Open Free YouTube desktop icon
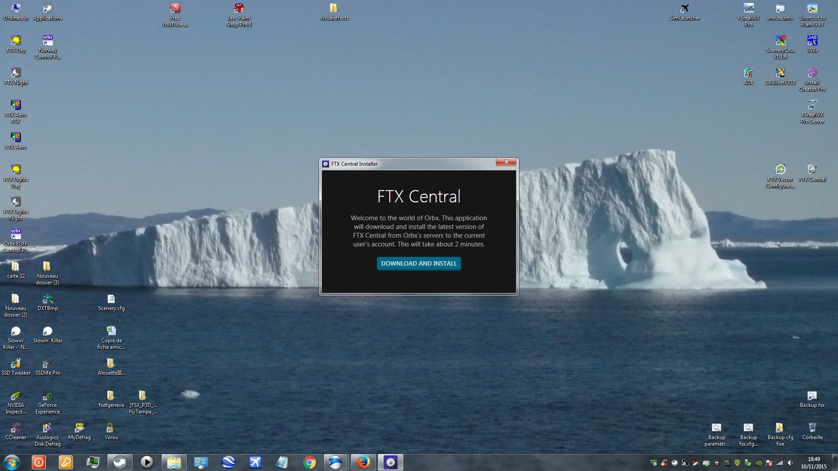Viewport: 838px width, 471px height. [175, 15]
